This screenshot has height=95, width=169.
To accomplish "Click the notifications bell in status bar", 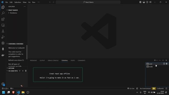I will [x=166, y=88].
